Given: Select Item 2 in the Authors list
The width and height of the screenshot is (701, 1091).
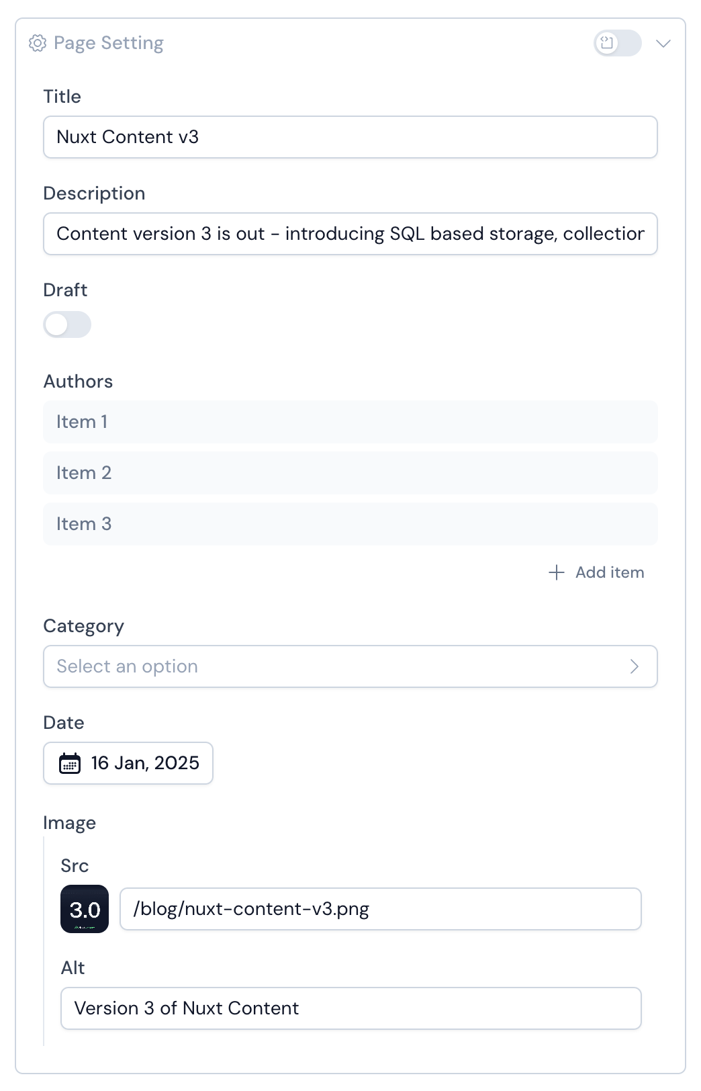Looking at the screenshot, I should pos(350,472).
